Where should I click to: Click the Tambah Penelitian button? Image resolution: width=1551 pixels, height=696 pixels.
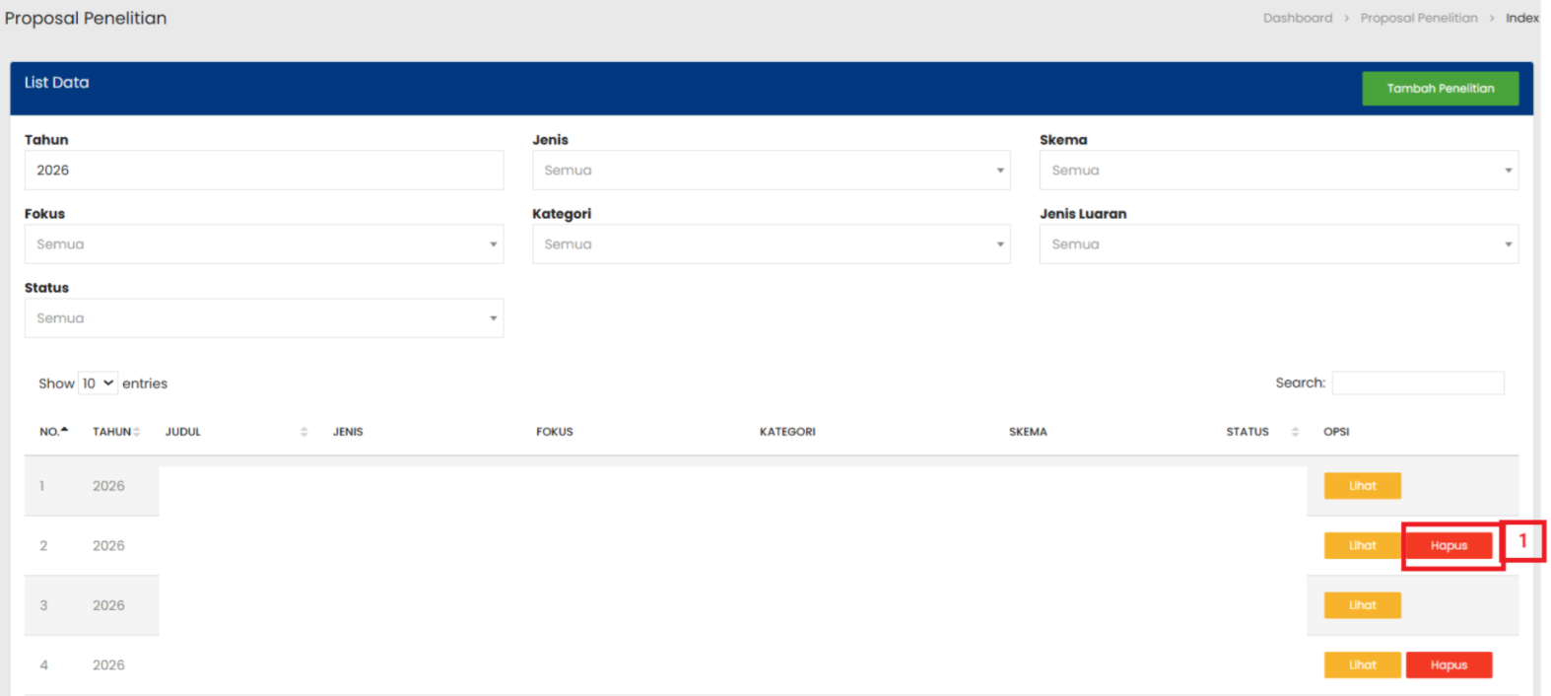pyautogui.click(x=1439, y=89)
